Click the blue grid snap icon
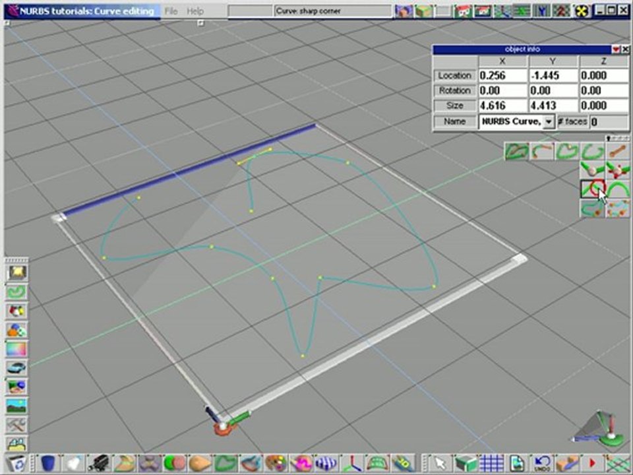This screenshot has width=633, height=475. (491, 463)
